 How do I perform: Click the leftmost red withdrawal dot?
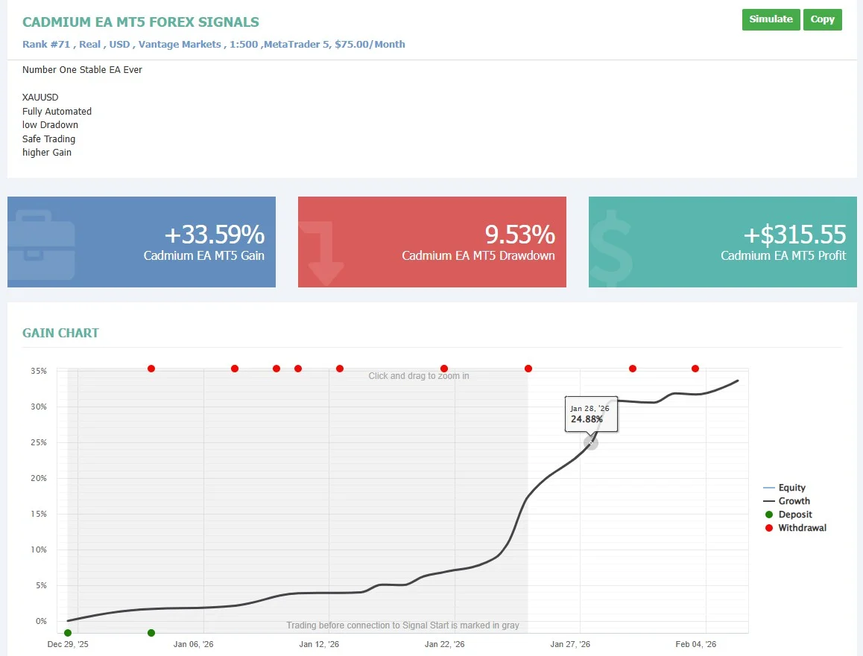point(151,369)
